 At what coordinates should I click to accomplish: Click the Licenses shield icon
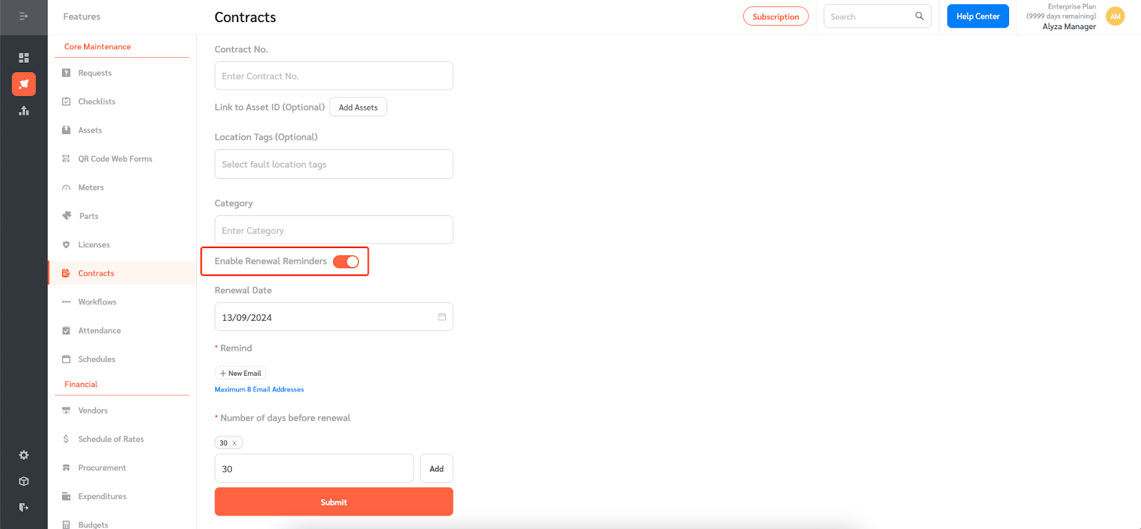[66, 245]
